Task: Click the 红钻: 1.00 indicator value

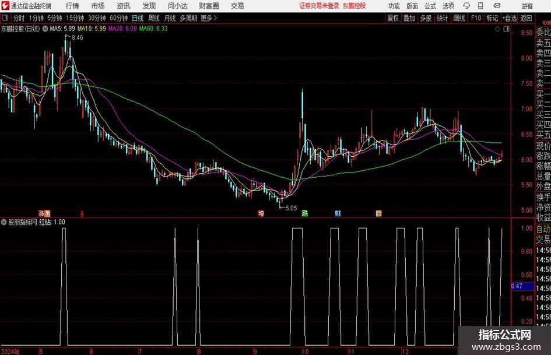Action: 52,222
